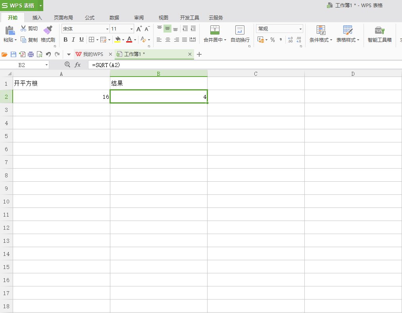Click the Increase Font Size icon
The height and width of the screenshot is (313, 402).
139,29
